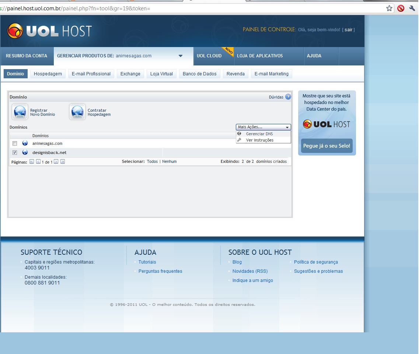This screenshot has width=419, height=354.
Task: Click the sair logout link
Action: (x=348, y=29)
